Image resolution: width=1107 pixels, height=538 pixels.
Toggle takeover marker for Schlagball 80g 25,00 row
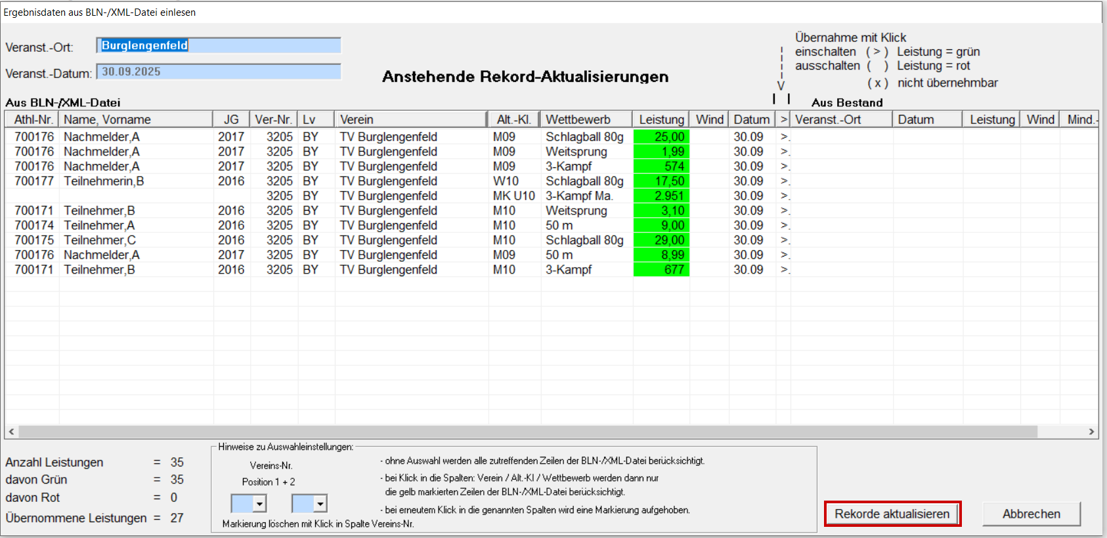click(x=784, y=137)
